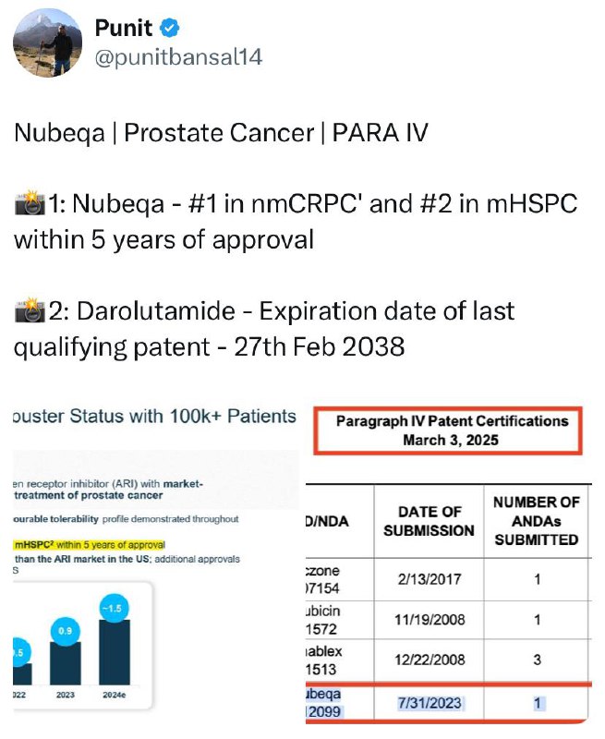
Task: Click the yellow highlighted mHSPC text
Action: [x=89, y=545]
